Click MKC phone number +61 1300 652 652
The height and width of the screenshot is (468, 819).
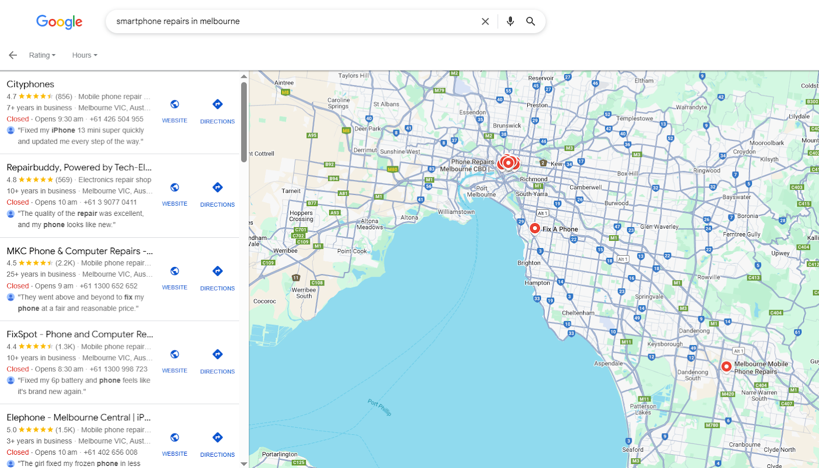pos(109,286)
